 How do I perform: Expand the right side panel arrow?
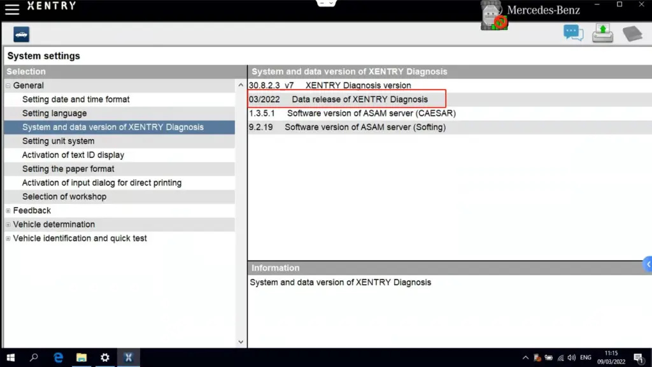point(648,264)
